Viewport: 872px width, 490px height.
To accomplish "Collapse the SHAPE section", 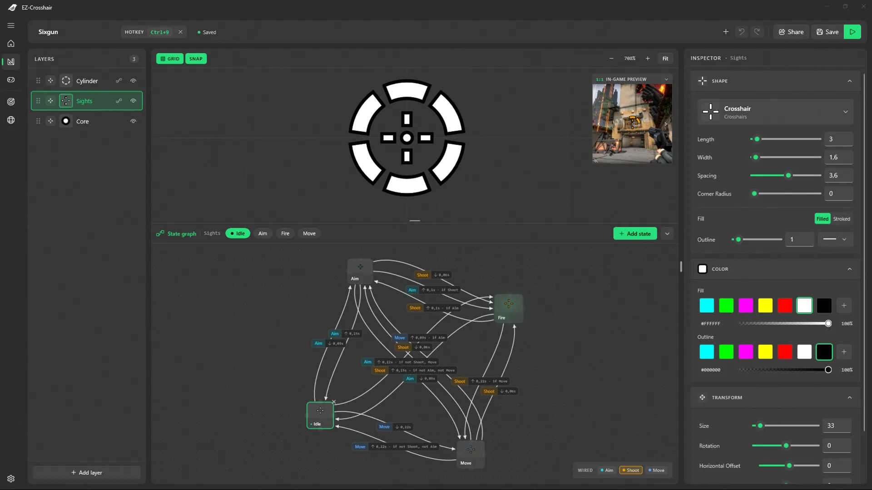I will [x=849, y=81].
